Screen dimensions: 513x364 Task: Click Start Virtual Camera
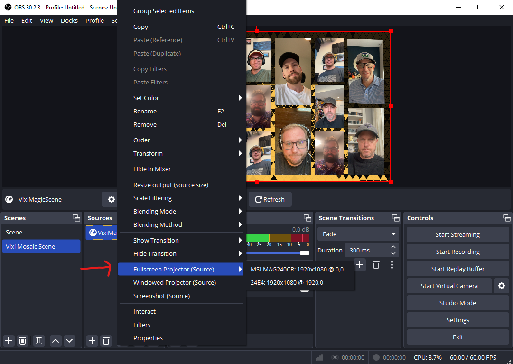(449, 286)
